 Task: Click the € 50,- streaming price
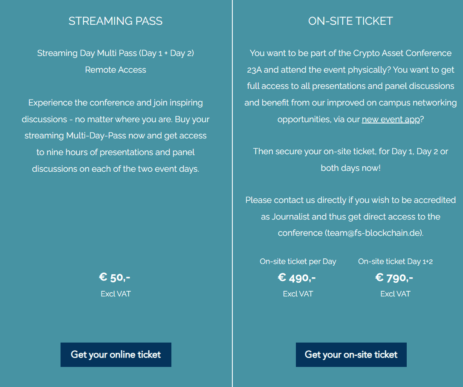click(x=115, y=277)
